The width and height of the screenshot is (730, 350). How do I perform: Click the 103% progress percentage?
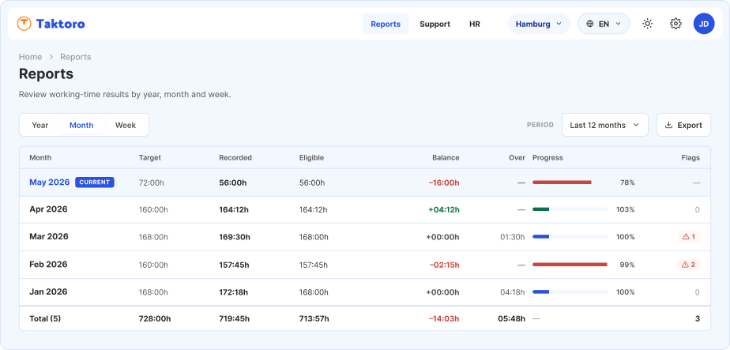[625, 209]
